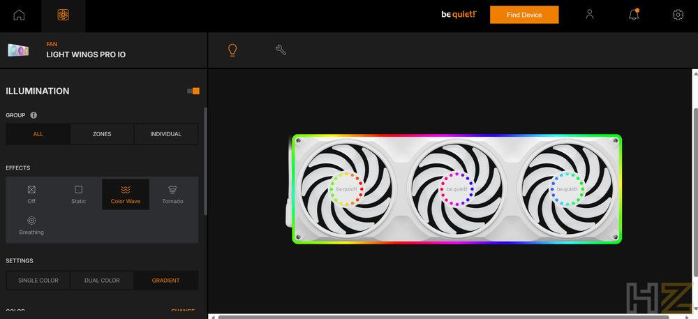Select the illumination lightbulb tab
This screenshot has width=698, height=319.
click(232, 50)
